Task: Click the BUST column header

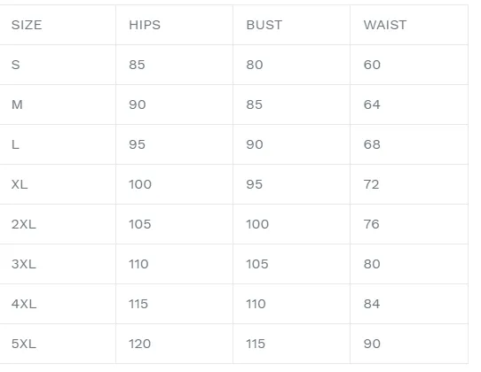Action: (264, 25)
